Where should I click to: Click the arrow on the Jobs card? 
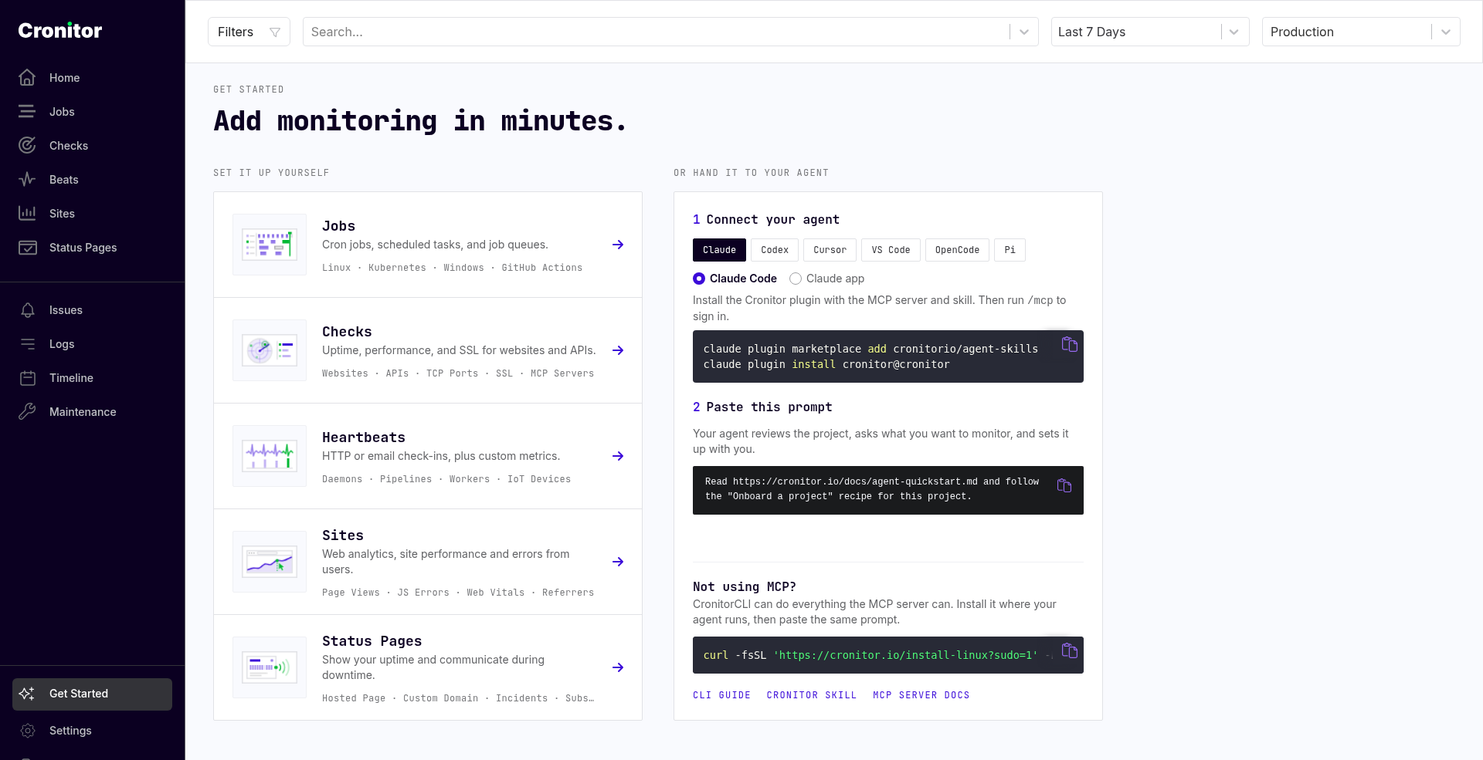tap(618, 245)
